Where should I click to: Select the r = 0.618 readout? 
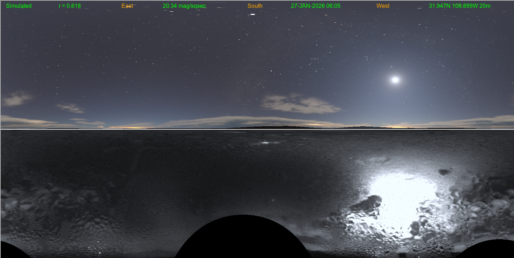pos(70,6)
